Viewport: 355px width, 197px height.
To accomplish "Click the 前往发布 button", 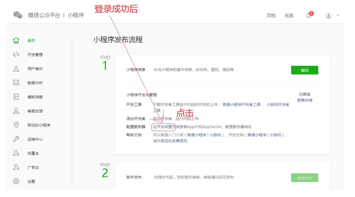I will (304, 178).
